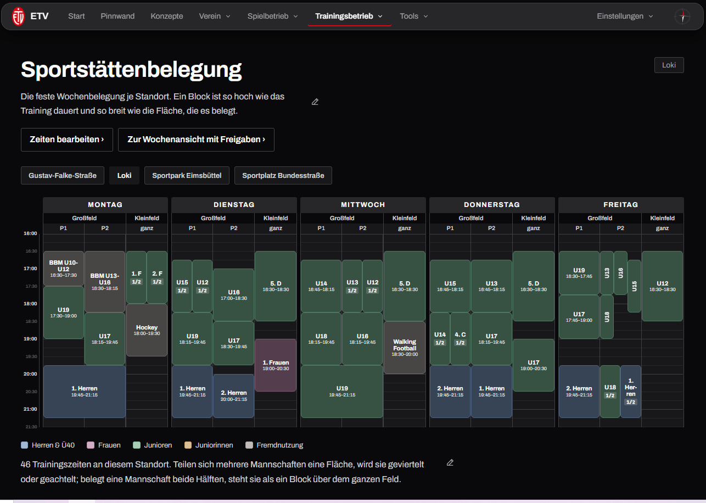Click the Loki button at top right
The image size is (706, 503).
[x=669, y=65]
